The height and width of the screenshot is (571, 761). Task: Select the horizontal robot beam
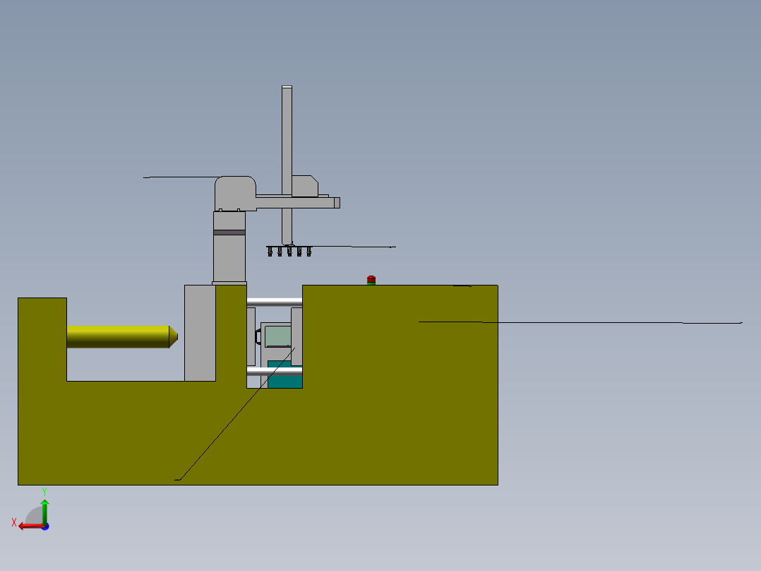click(297, 202)
